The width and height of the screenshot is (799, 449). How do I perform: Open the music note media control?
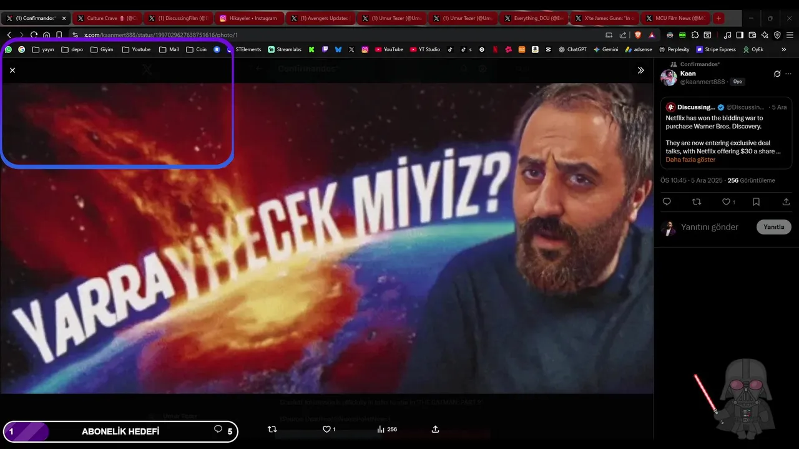tap(727, 35)
